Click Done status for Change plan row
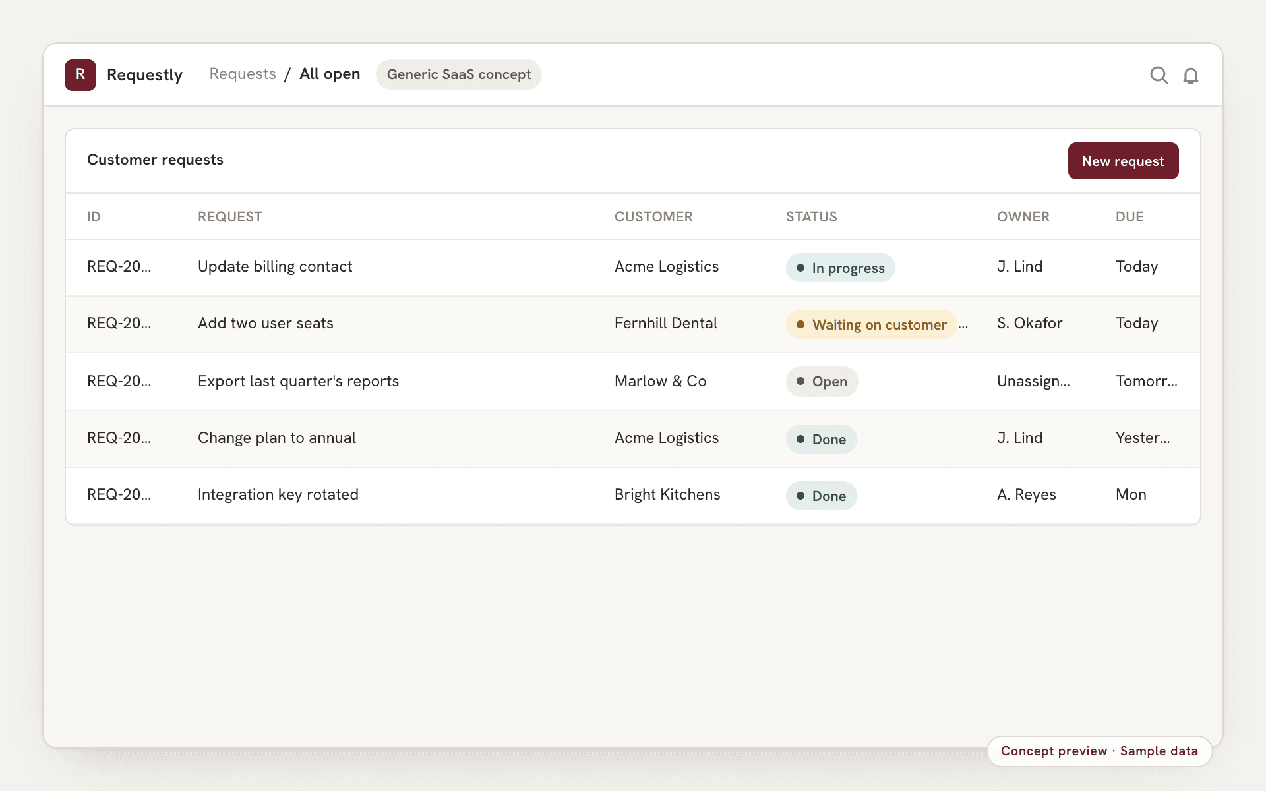This screenshot has width=1266, height=791. [x=821, y=439]
